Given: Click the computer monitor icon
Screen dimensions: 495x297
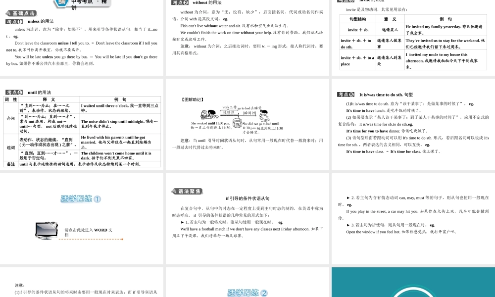Looking at the screenshot, I should click(x=47, y=230).
